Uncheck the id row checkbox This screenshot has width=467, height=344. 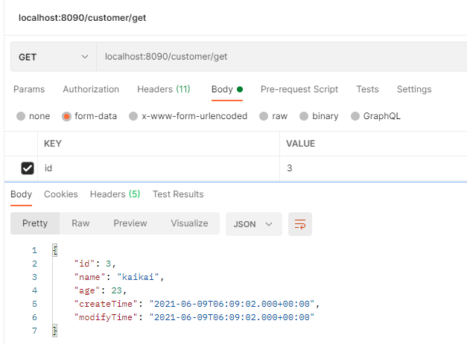tap(28, 168)
